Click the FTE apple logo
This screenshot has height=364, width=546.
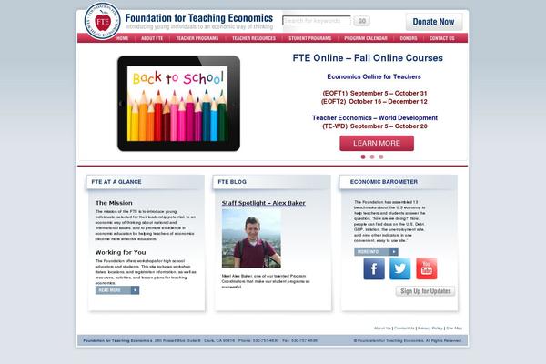[x=102, y=21]
